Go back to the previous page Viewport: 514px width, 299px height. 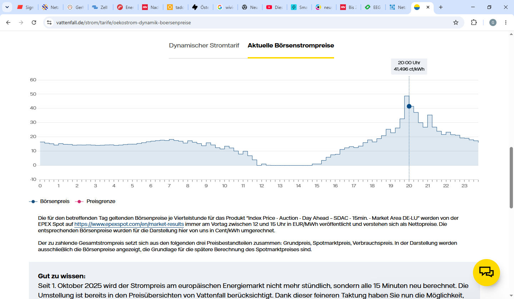click(9, 22)
